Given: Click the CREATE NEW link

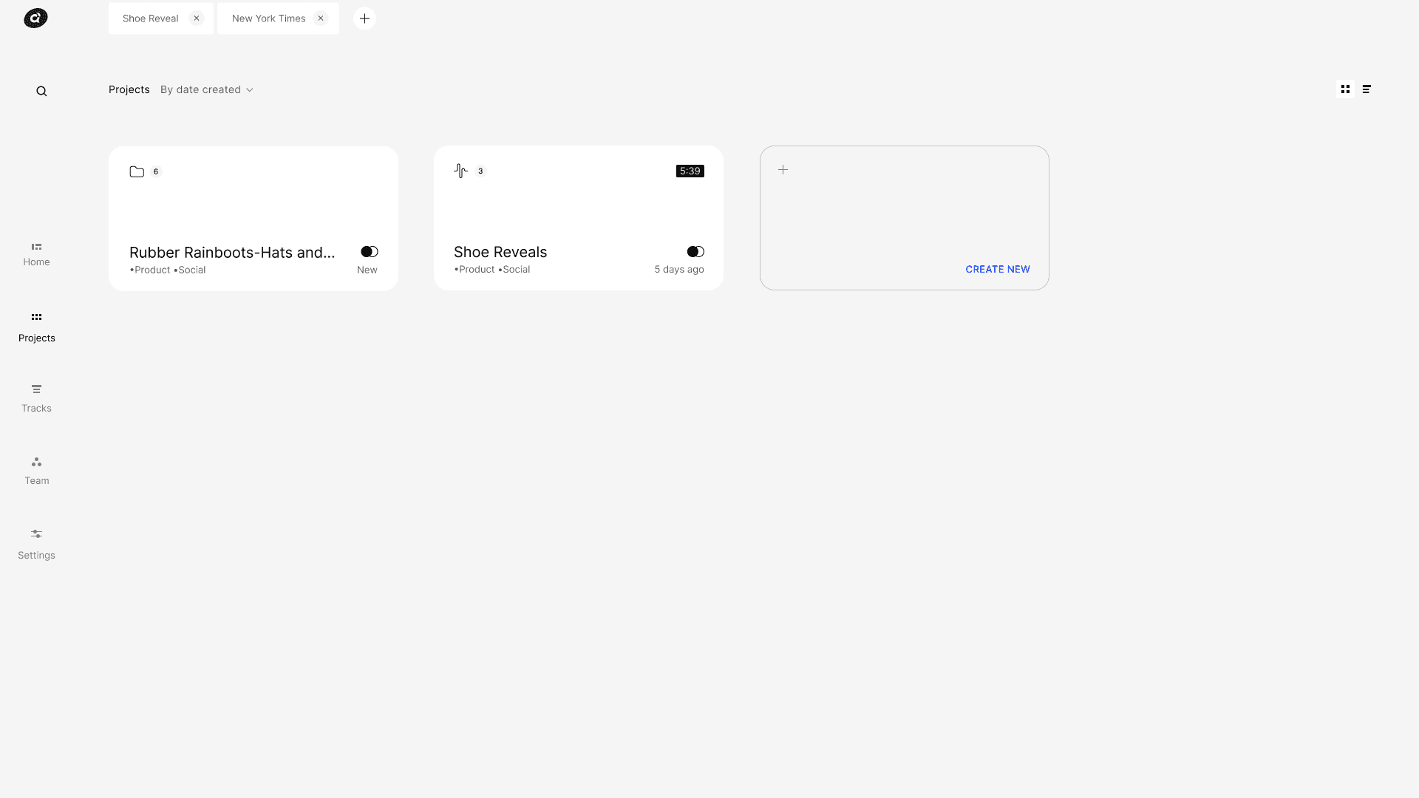Looking at the screenshot, I should tap(997, 269).
